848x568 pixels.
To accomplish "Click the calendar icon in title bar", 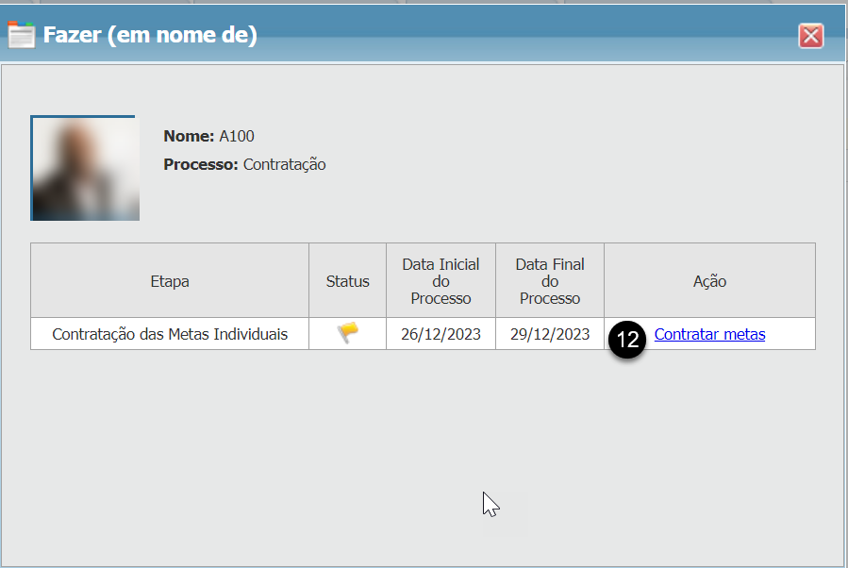I will (x=22, y=35).
